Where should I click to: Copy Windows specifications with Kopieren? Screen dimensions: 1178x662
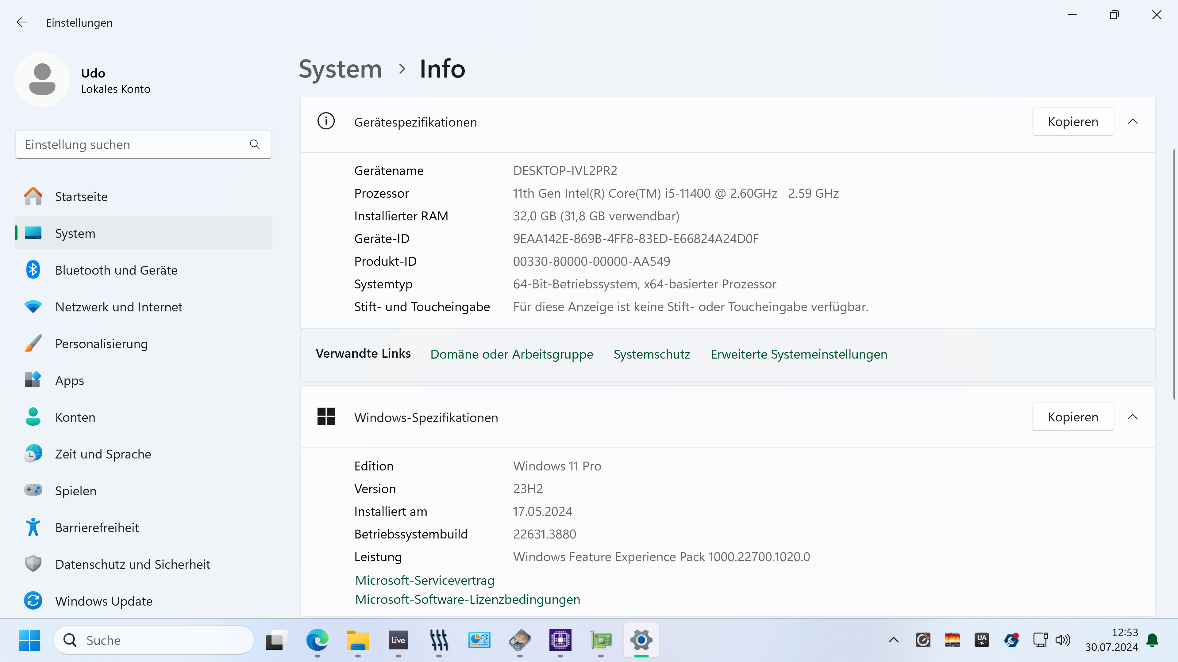tap(1072, 417)
